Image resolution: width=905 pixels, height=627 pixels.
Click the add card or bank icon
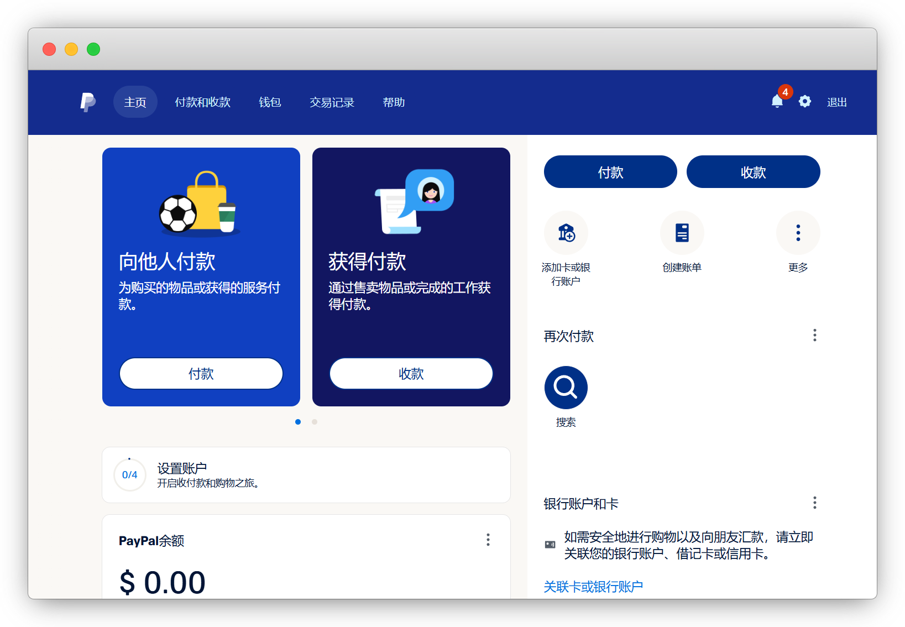[x=566, y=233]
